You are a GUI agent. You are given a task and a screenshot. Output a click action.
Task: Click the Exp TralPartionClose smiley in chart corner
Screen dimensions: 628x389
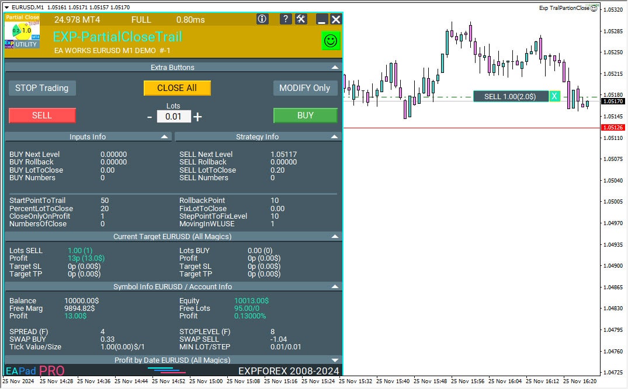click(x=594, y=8)
